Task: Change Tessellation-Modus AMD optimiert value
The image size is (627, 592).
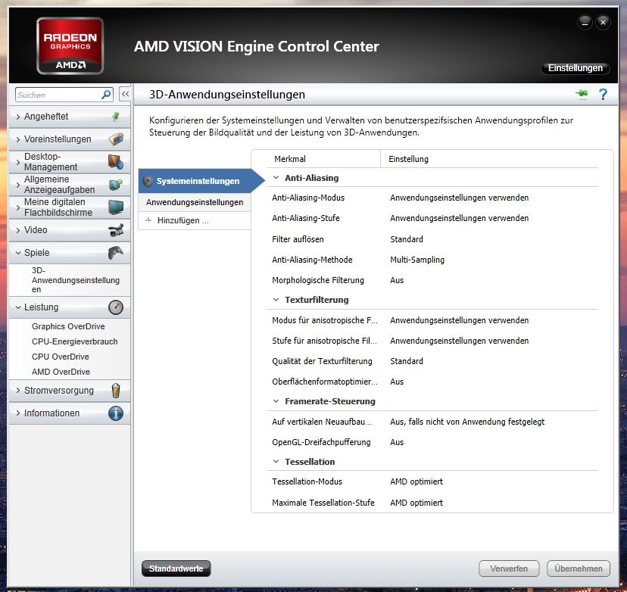Action: (x=416, y=481)
